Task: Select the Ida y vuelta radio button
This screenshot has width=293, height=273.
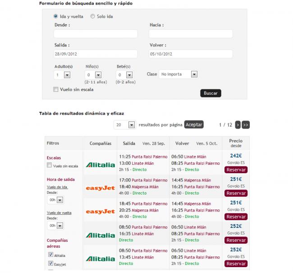Action: pyautogui.click(x=56, y=16)
